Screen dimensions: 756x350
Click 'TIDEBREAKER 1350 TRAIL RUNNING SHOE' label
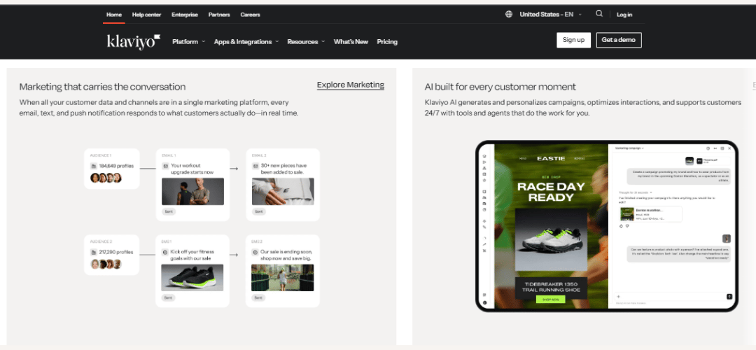tap(552, 287)
